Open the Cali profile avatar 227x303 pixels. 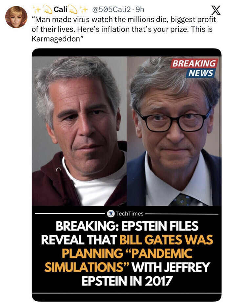pyautogui.click(x=16, y=17)
